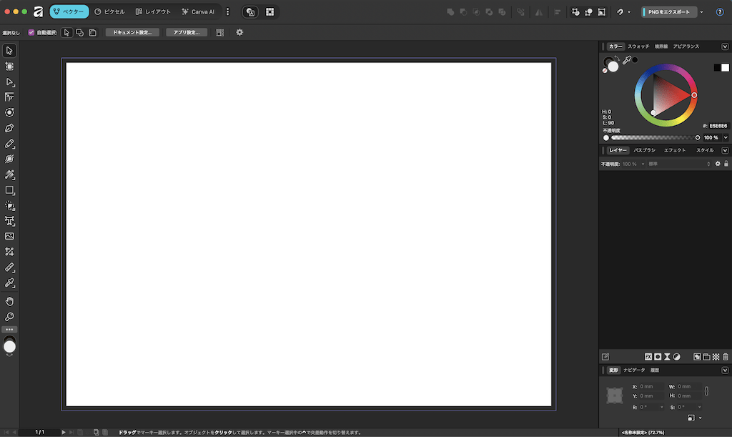Open the opacity 100 % dropdown
The image size is (732, 437).
pyautogui.click(x=726, y=137)
